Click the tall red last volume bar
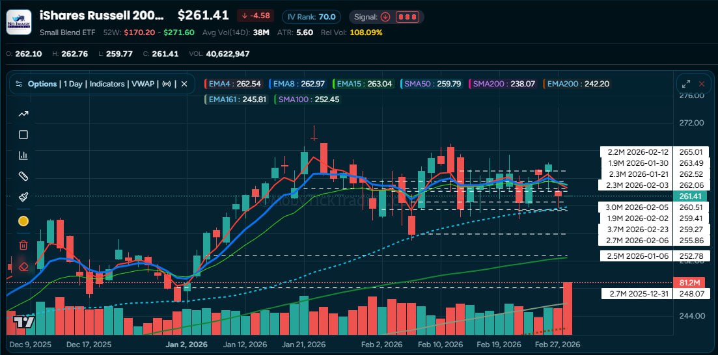 tap(568, 308)
